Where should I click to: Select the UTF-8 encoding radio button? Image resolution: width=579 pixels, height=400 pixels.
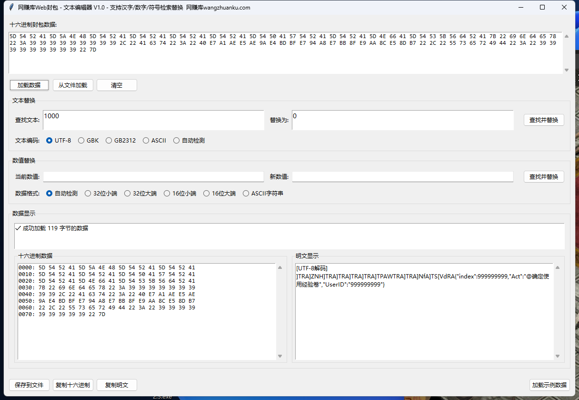(50, 141)
